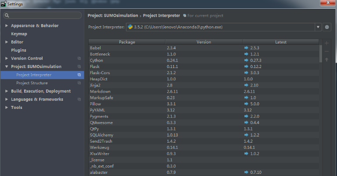
Task: Click the update arrow for Pillow
Action: click(246, 104)
